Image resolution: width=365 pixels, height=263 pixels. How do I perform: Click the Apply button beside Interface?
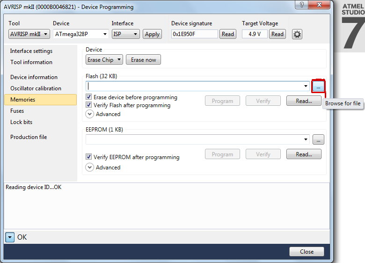pos(152,34)
